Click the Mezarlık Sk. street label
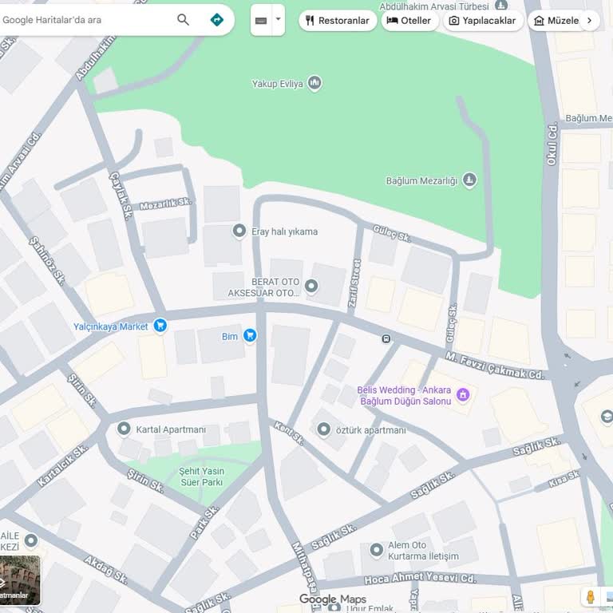Image resolution: width=613 pixels, height=613 pixels. pos(166,204)
